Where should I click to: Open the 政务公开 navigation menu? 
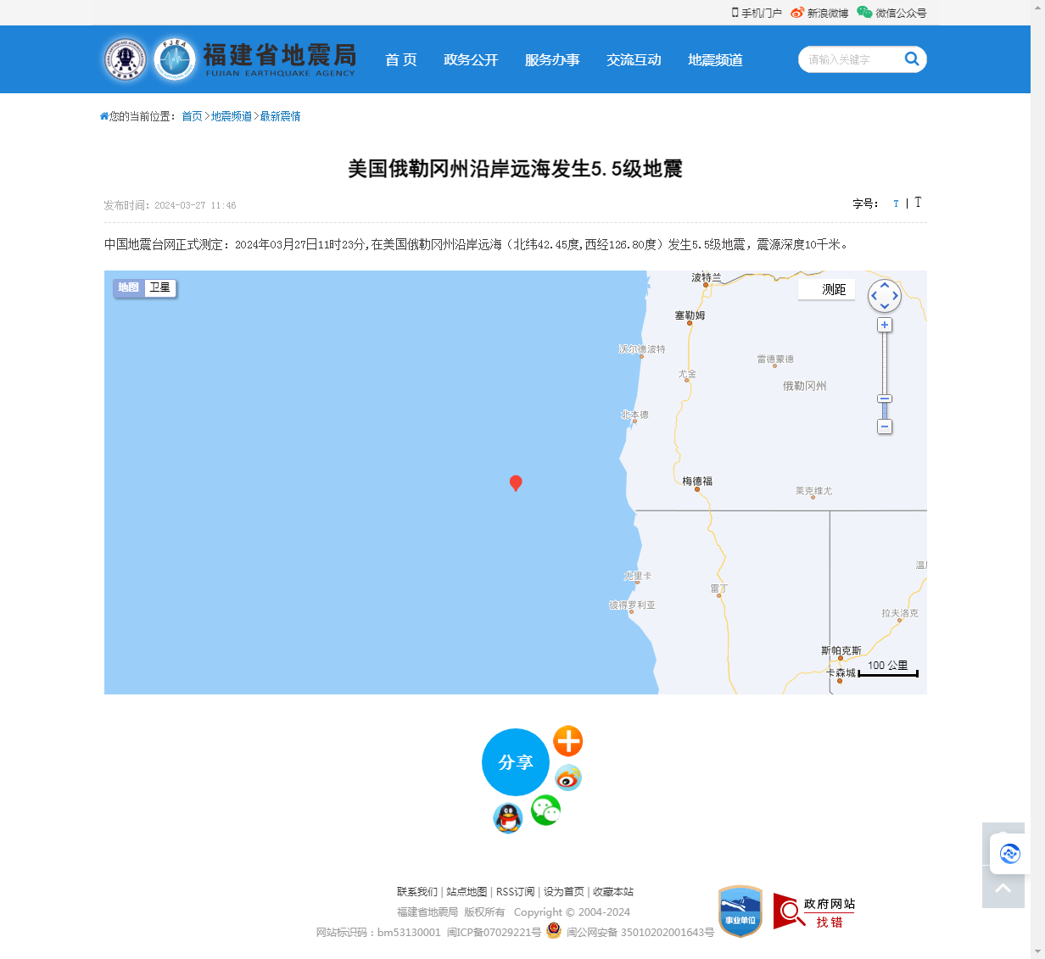[471, 60]
